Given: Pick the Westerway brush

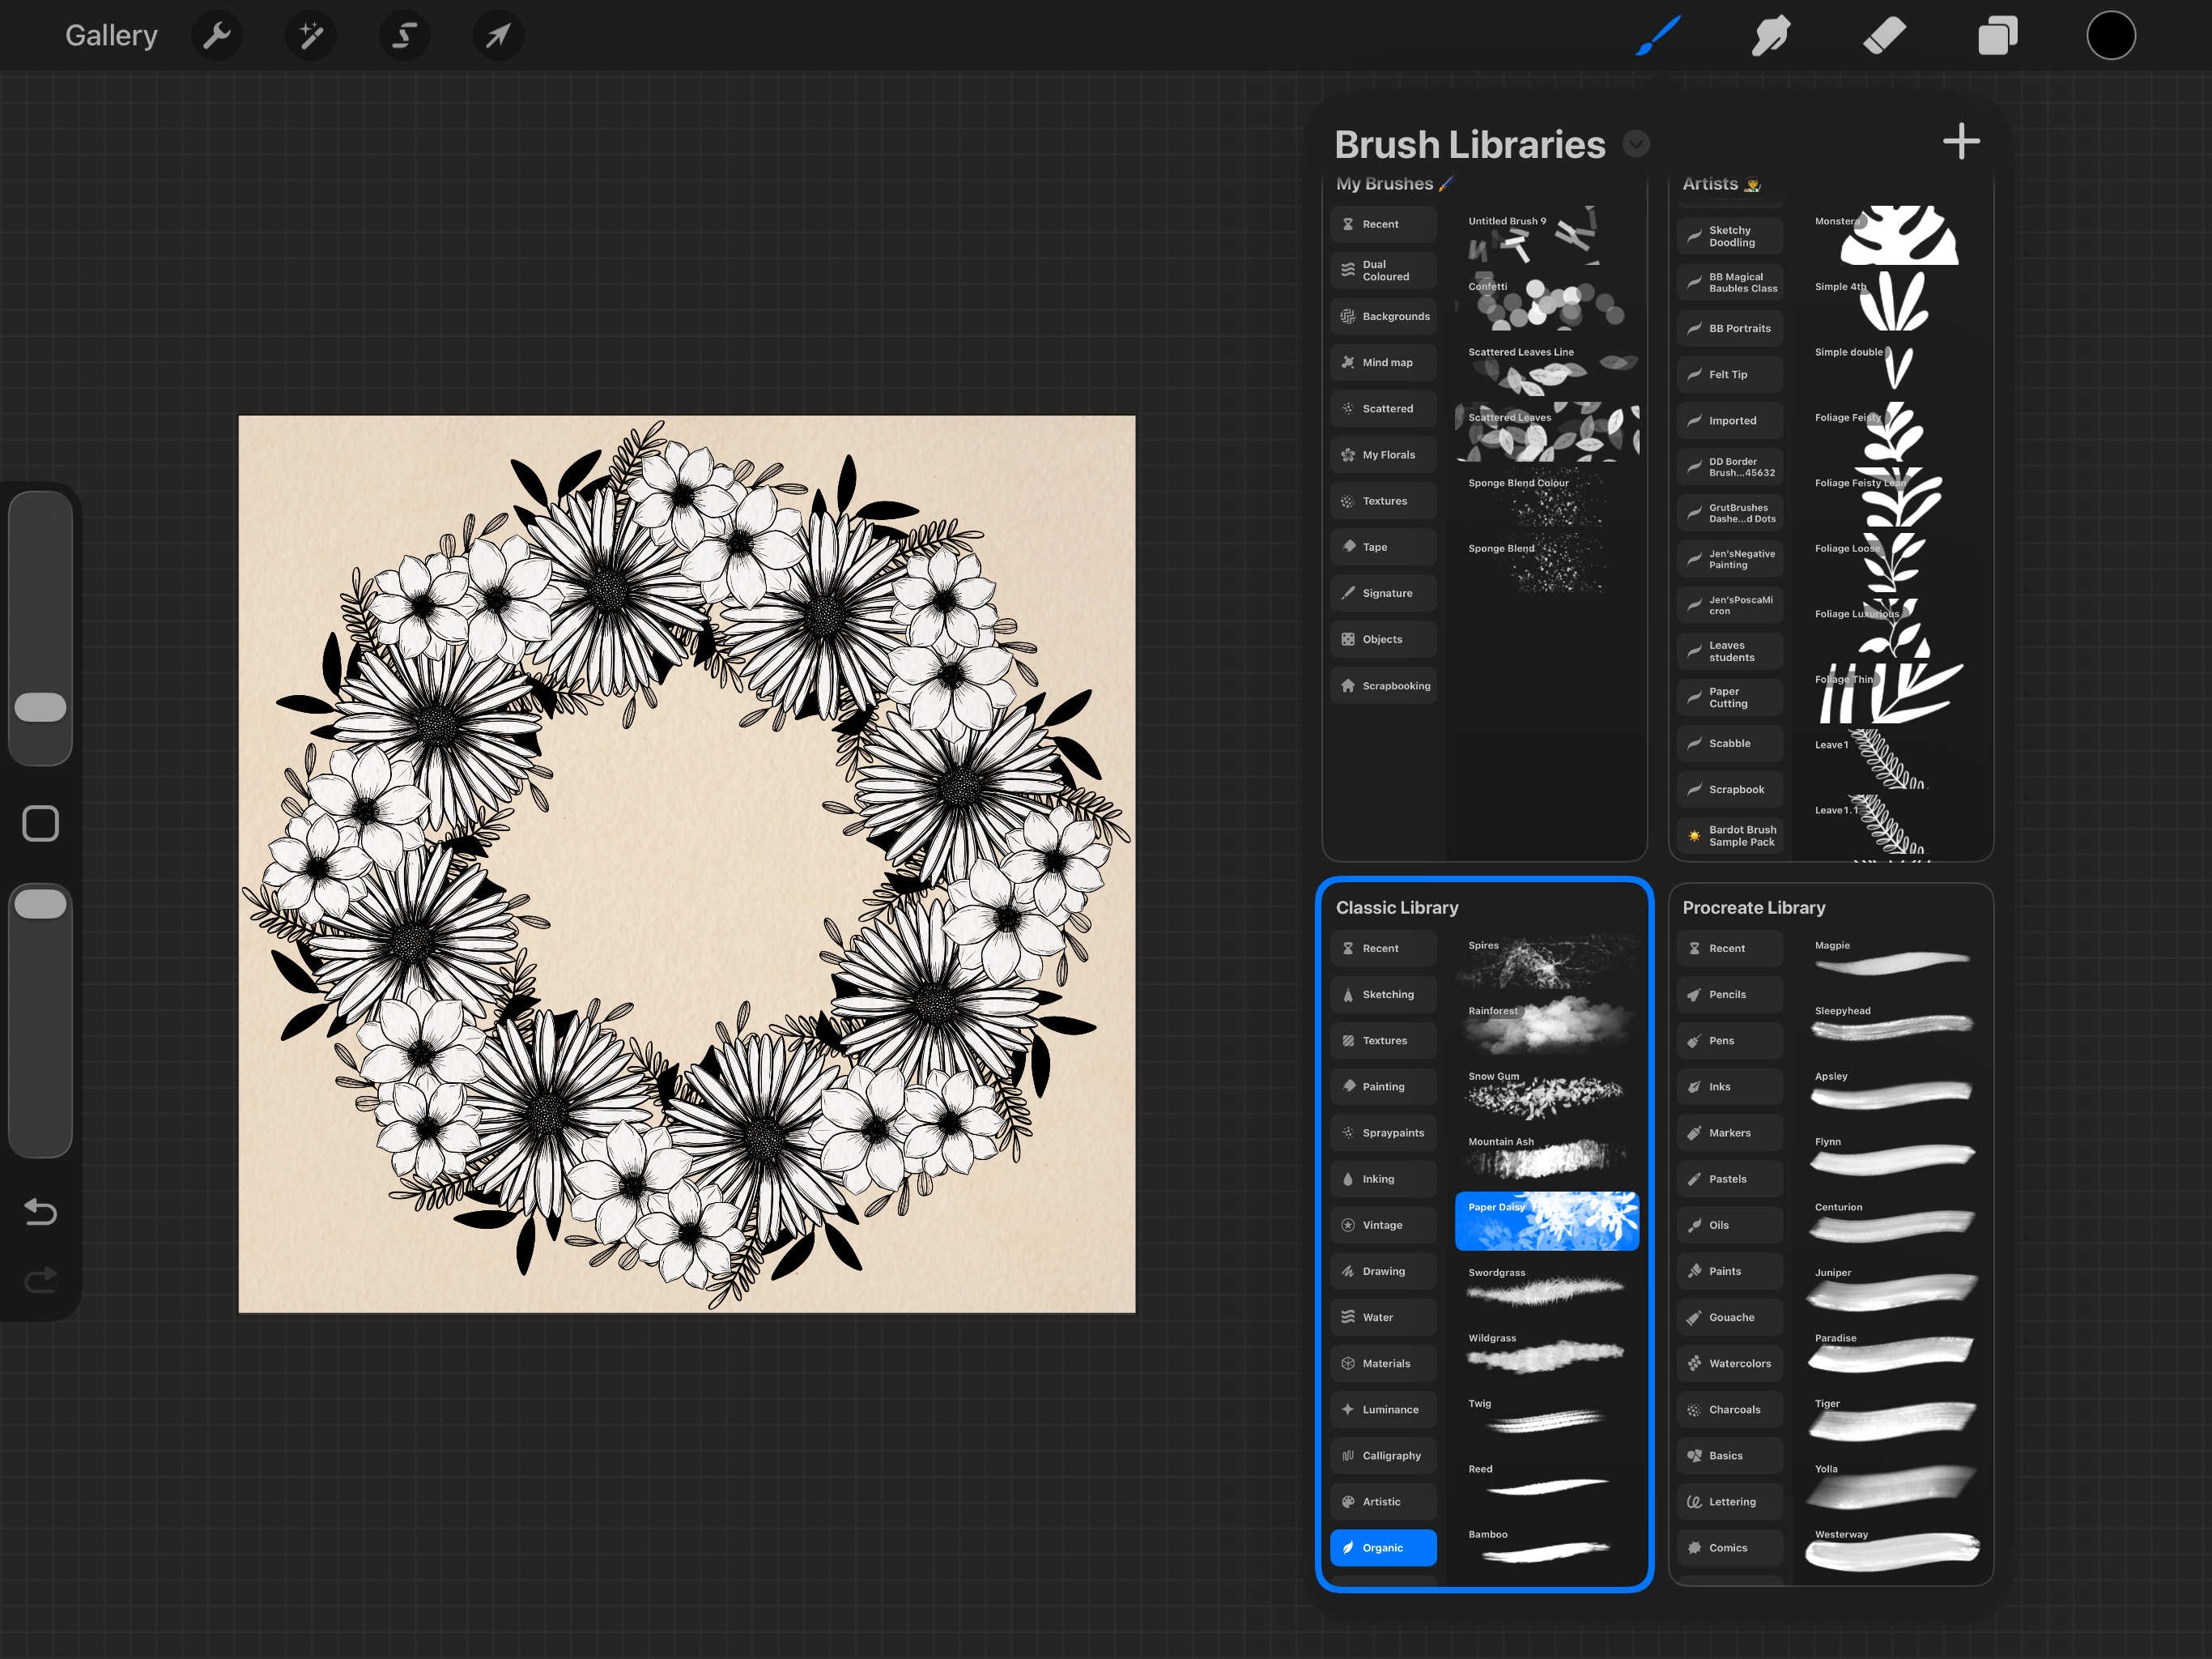Looking at the screenshot, I should click(x=1893, y=1549).
